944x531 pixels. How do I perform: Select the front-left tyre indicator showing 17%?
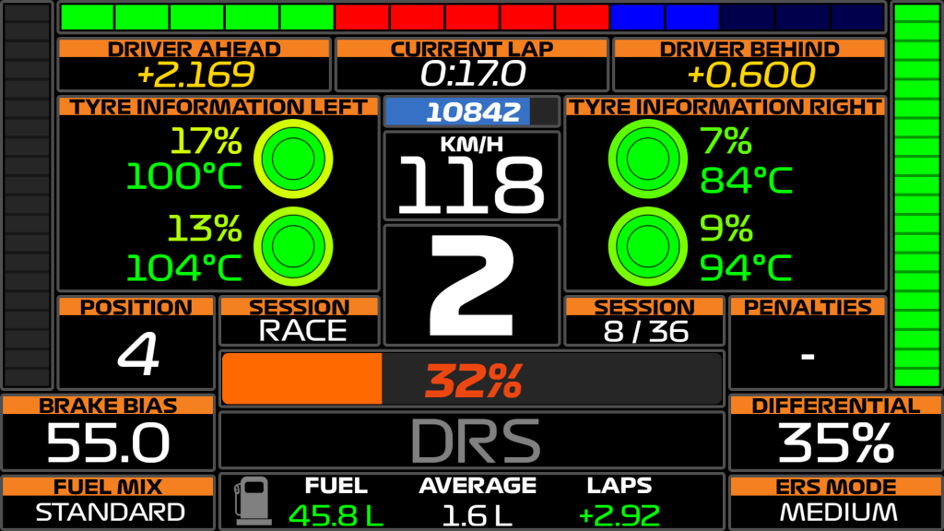click(293, 159)
